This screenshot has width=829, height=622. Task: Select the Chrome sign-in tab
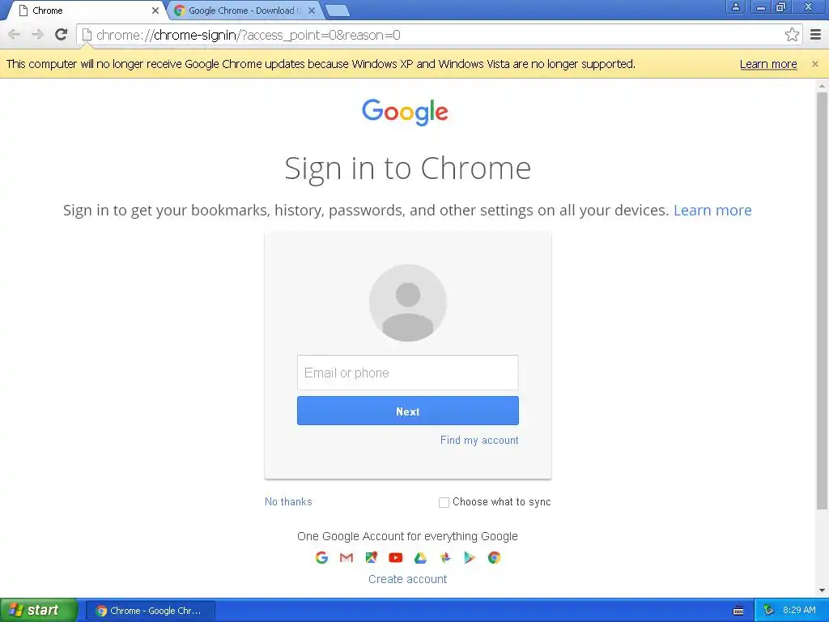tap(87, 11)
